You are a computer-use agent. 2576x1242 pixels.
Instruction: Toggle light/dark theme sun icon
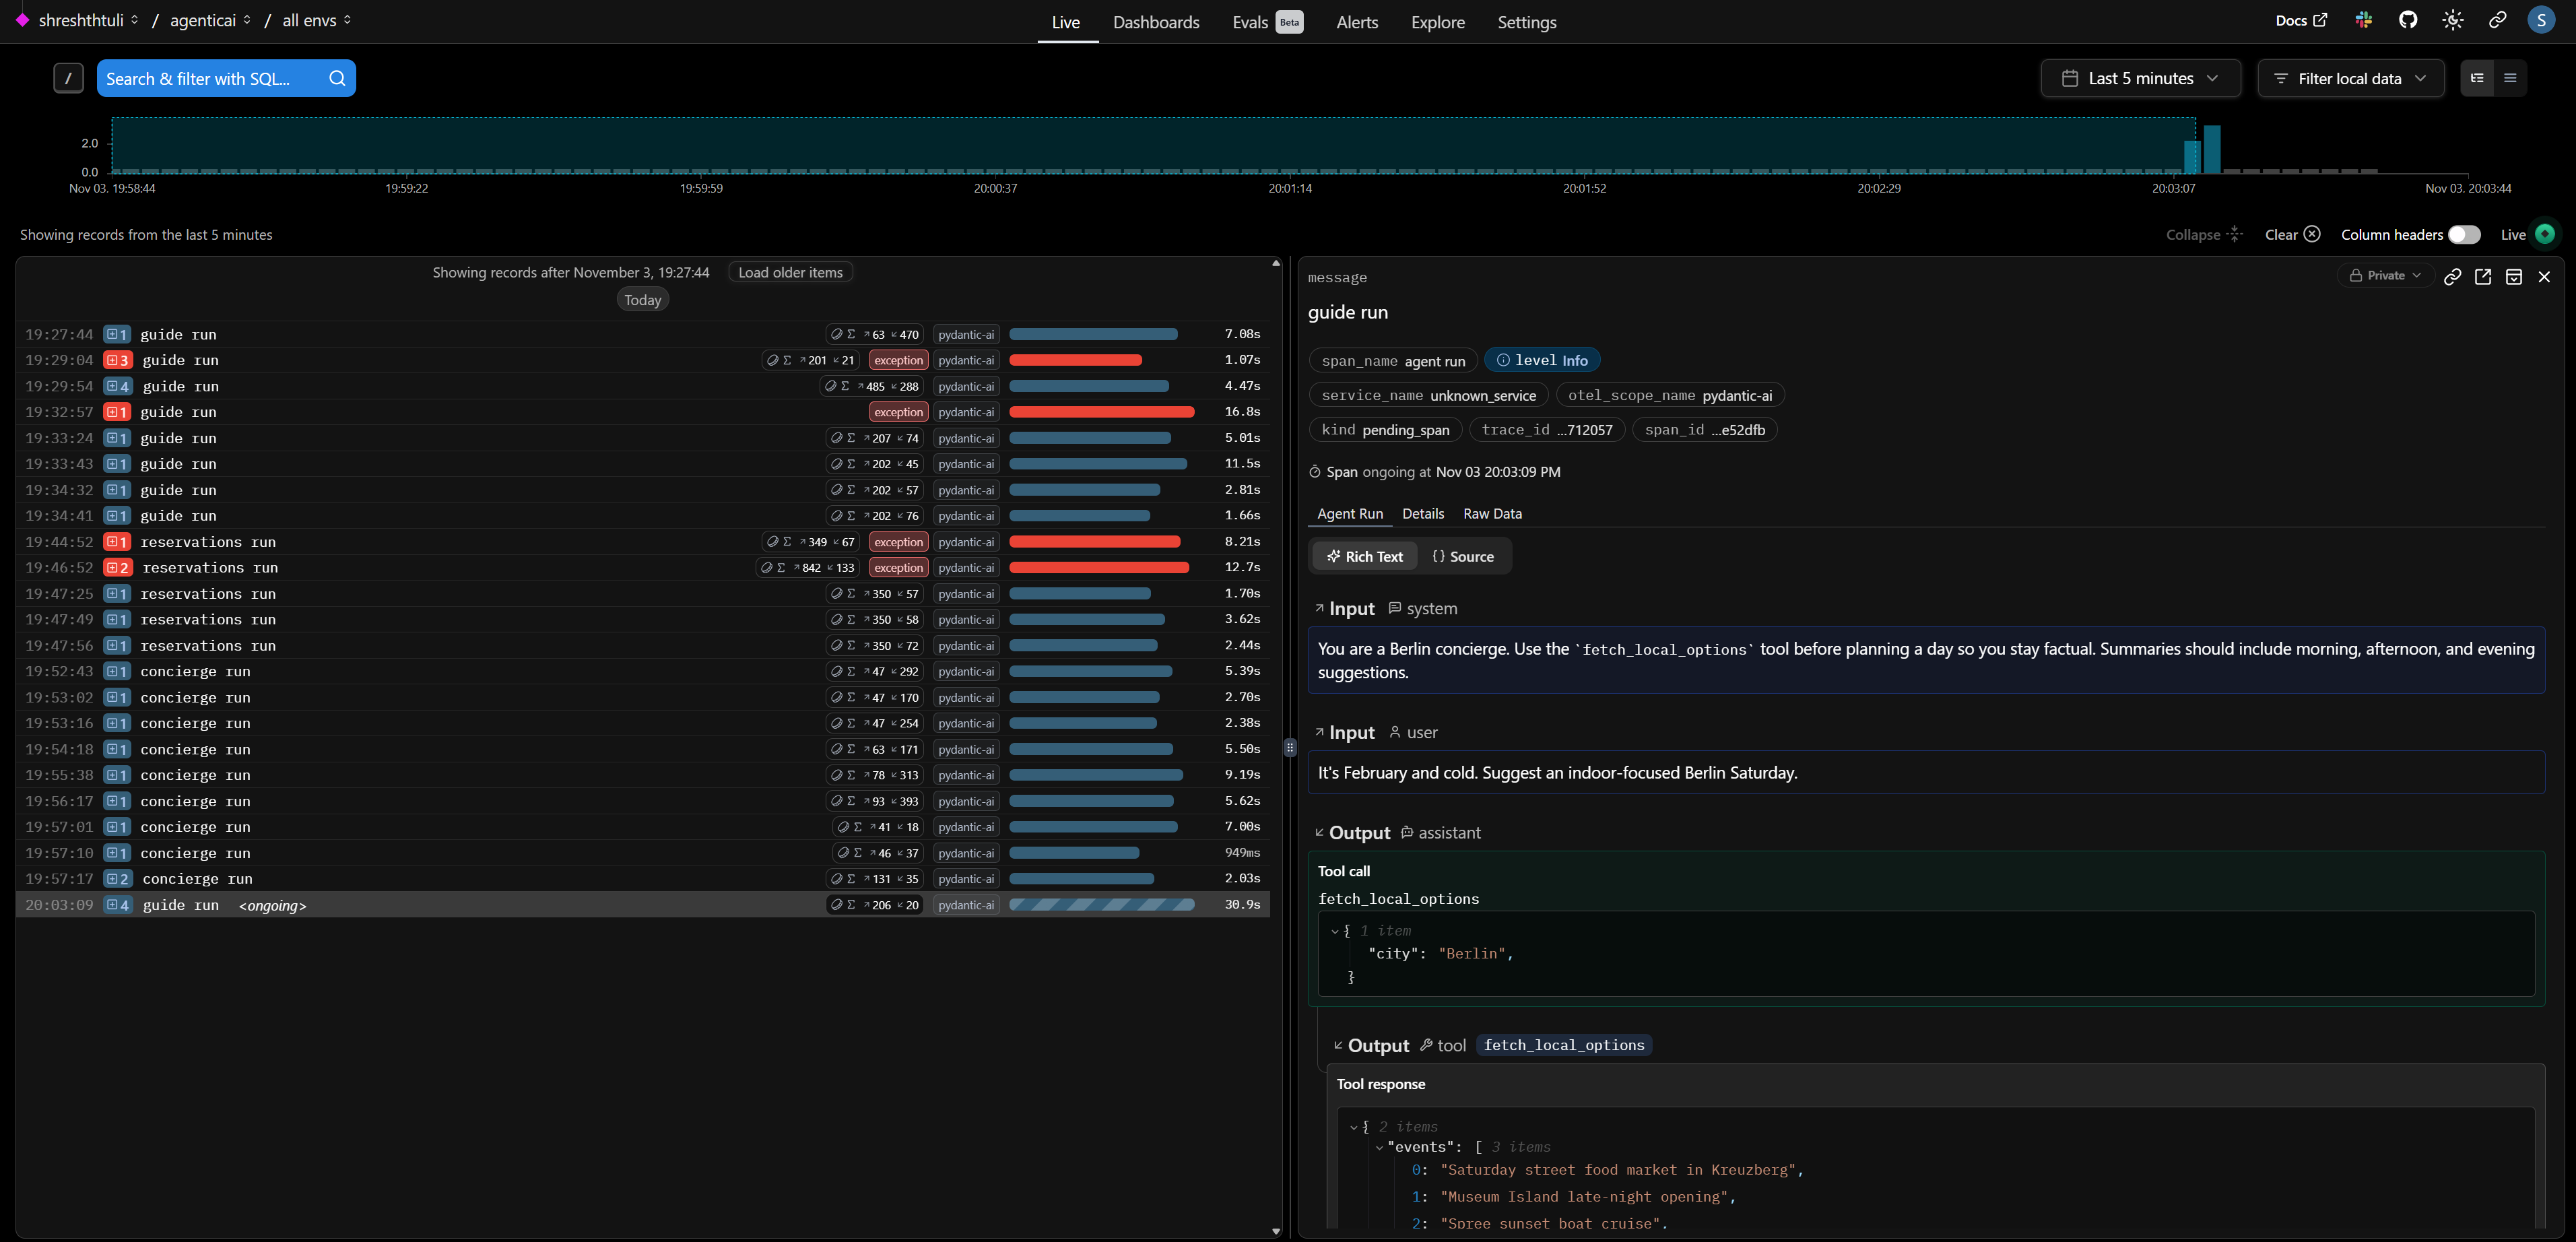point(2452,21)
